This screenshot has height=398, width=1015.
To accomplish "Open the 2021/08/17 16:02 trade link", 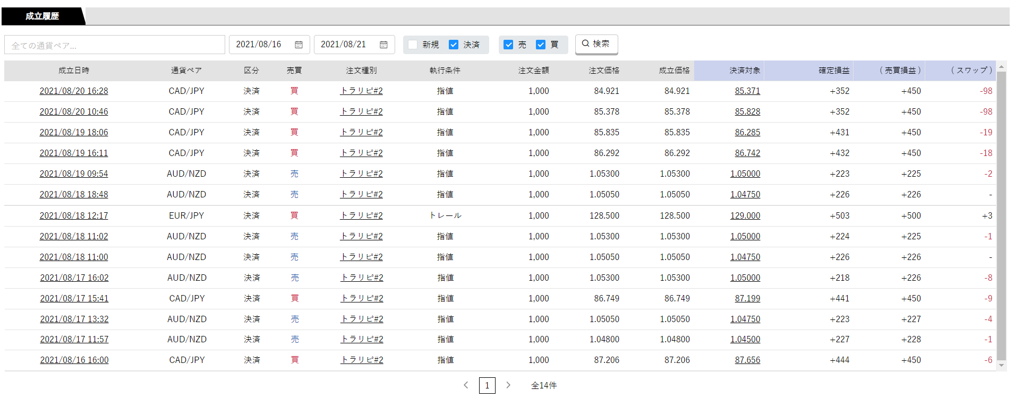I will pyautogui.click(x=74, y=278).
